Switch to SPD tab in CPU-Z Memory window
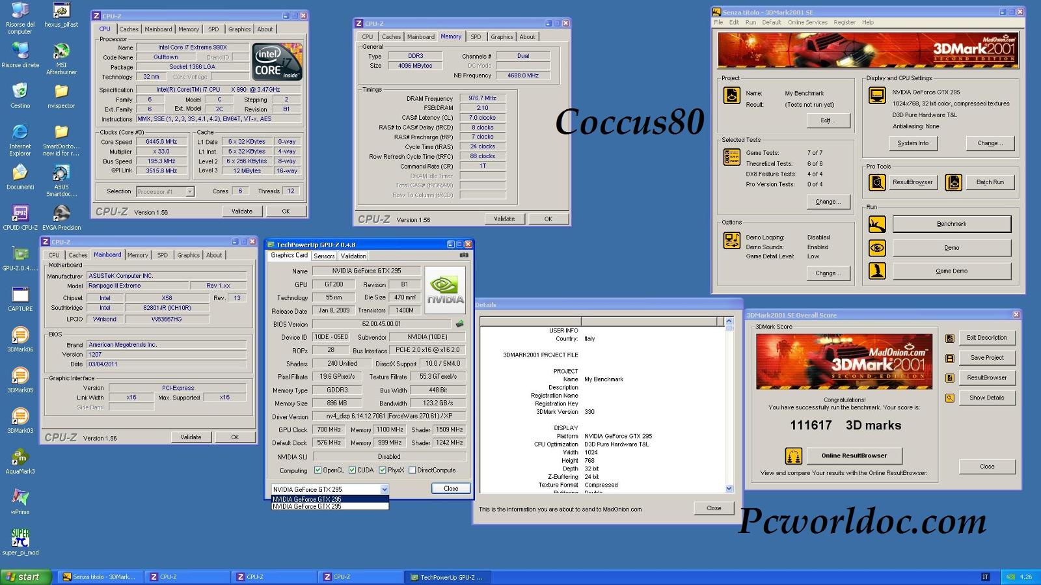 [x=476, y=37]
